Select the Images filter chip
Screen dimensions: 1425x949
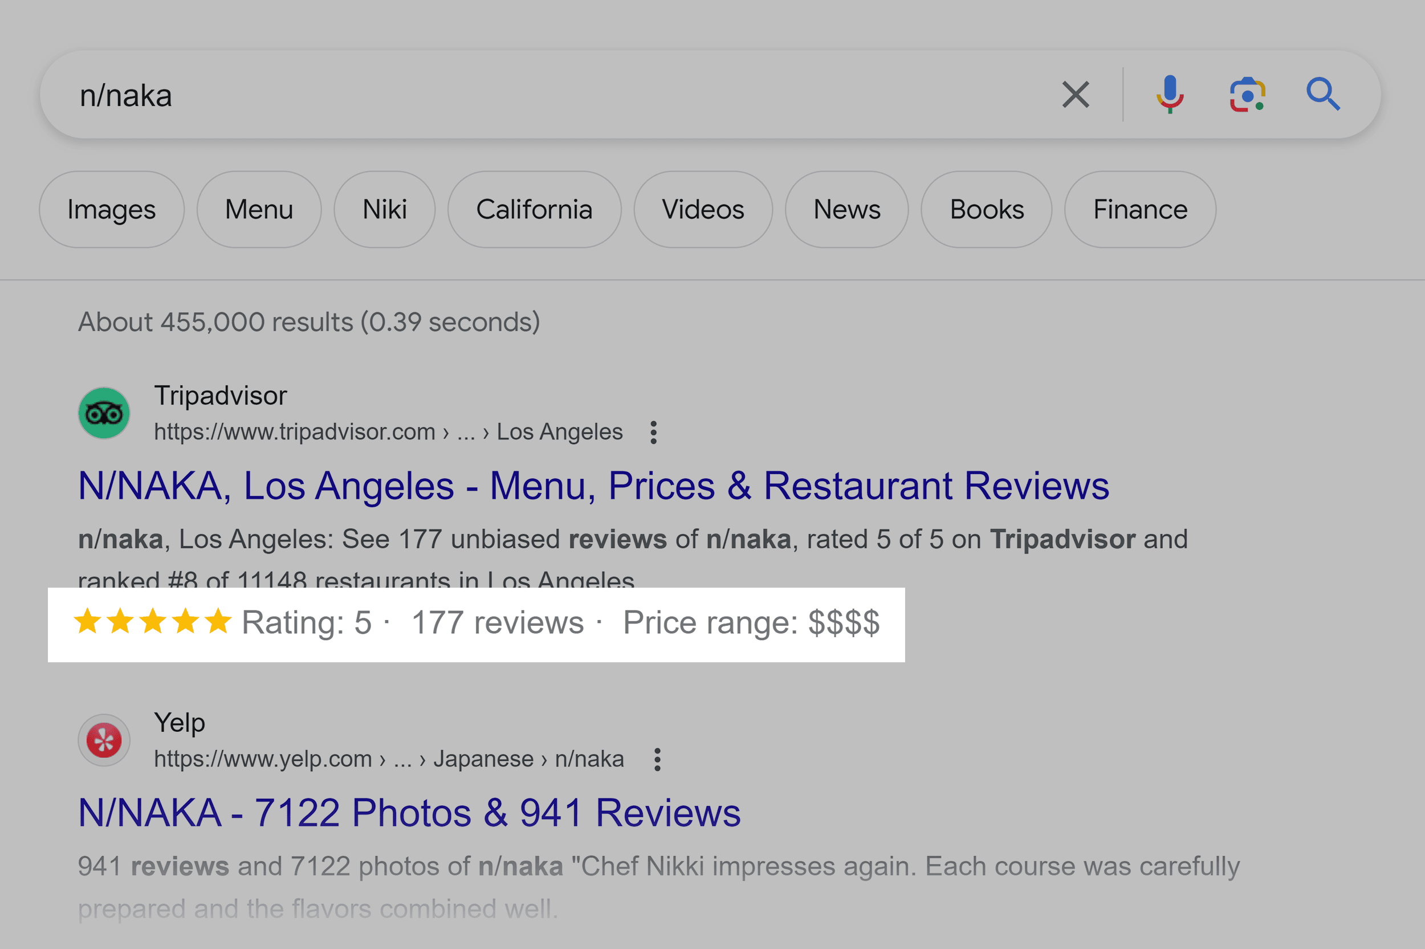[x=111, y=209]
